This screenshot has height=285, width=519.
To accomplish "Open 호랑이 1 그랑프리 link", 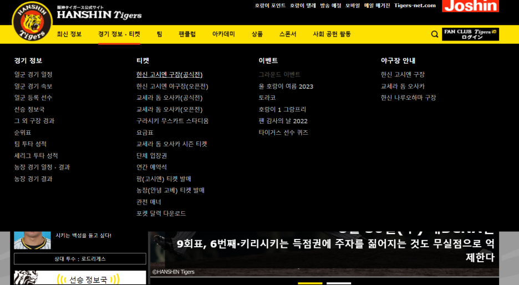I will tap(282, 109).
